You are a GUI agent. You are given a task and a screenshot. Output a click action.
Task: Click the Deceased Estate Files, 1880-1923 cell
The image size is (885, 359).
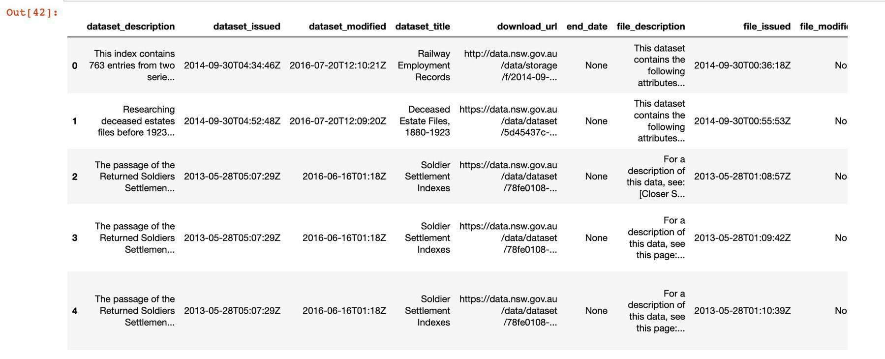tap(425, 121)
